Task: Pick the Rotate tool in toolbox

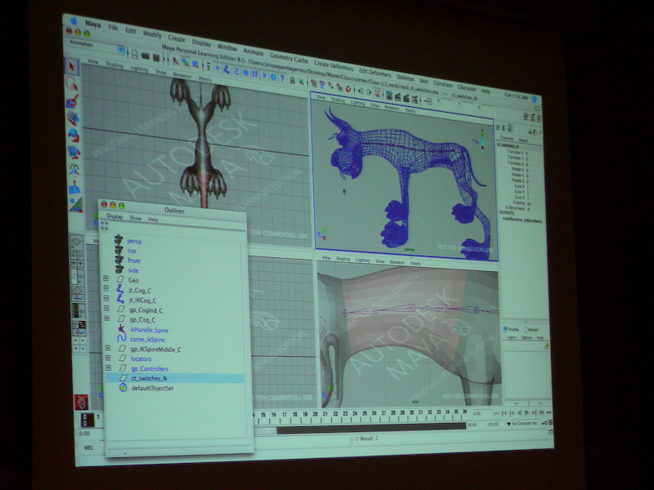Action: (x=74, y=135)
